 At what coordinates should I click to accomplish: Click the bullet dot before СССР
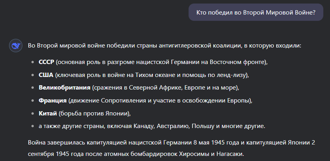[32, 62]
